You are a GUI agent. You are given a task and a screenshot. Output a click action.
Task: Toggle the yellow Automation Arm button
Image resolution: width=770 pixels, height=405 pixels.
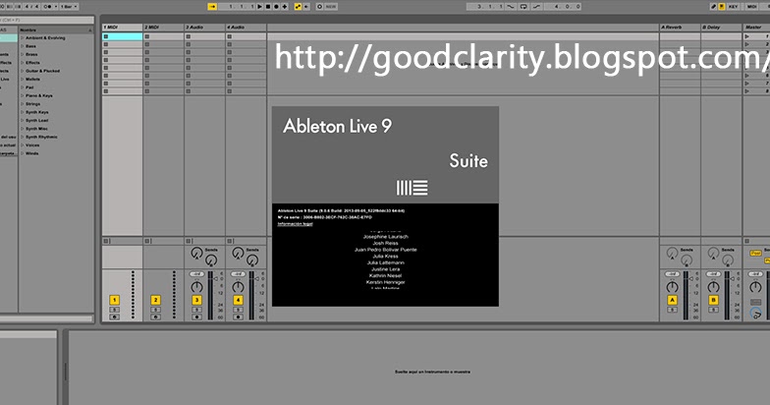[x=298, y=6]
